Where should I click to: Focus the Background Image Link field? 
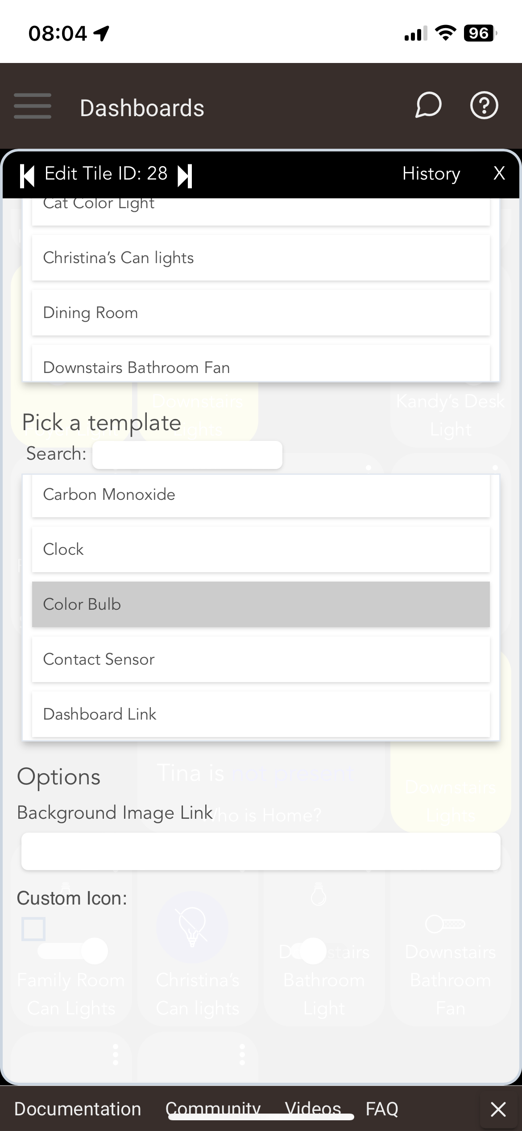tap(261, 851)
